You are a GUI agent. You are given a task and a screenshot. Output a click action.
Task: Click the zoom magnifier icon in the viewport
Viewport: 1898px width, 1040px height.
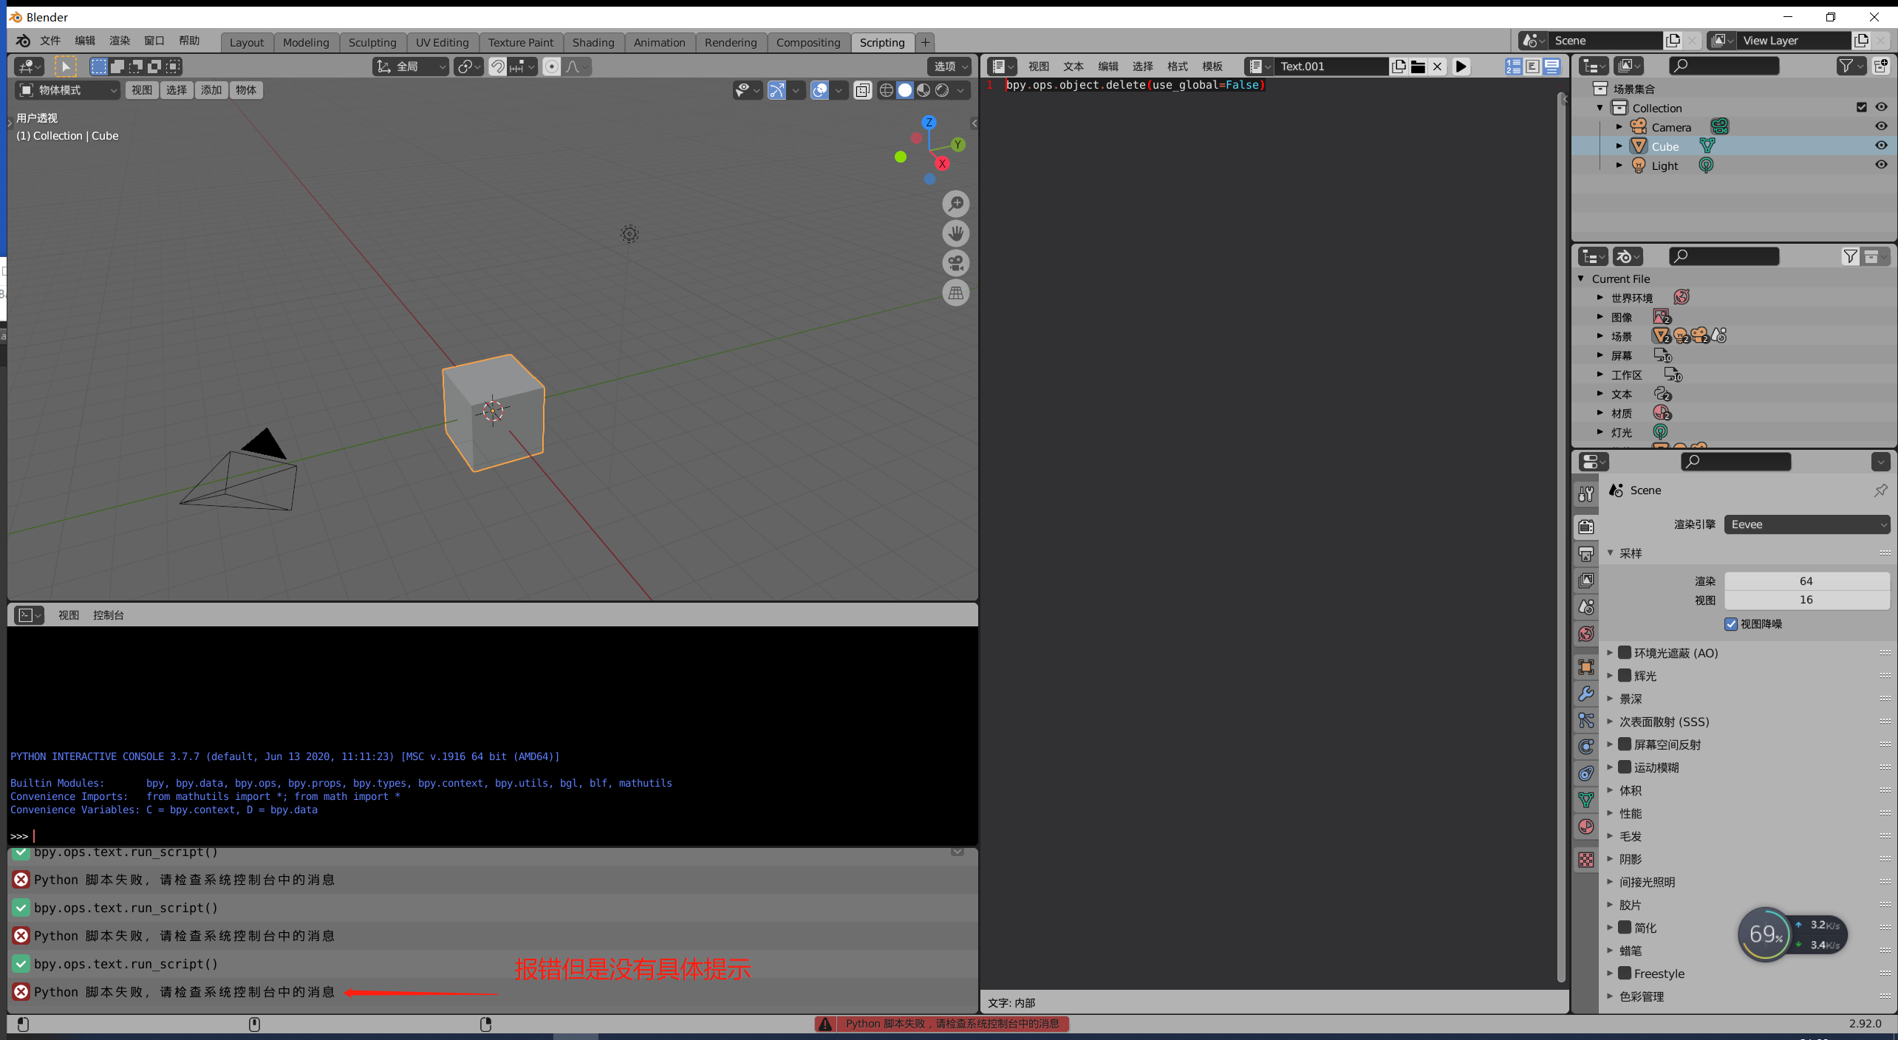[x=956, y=204]
